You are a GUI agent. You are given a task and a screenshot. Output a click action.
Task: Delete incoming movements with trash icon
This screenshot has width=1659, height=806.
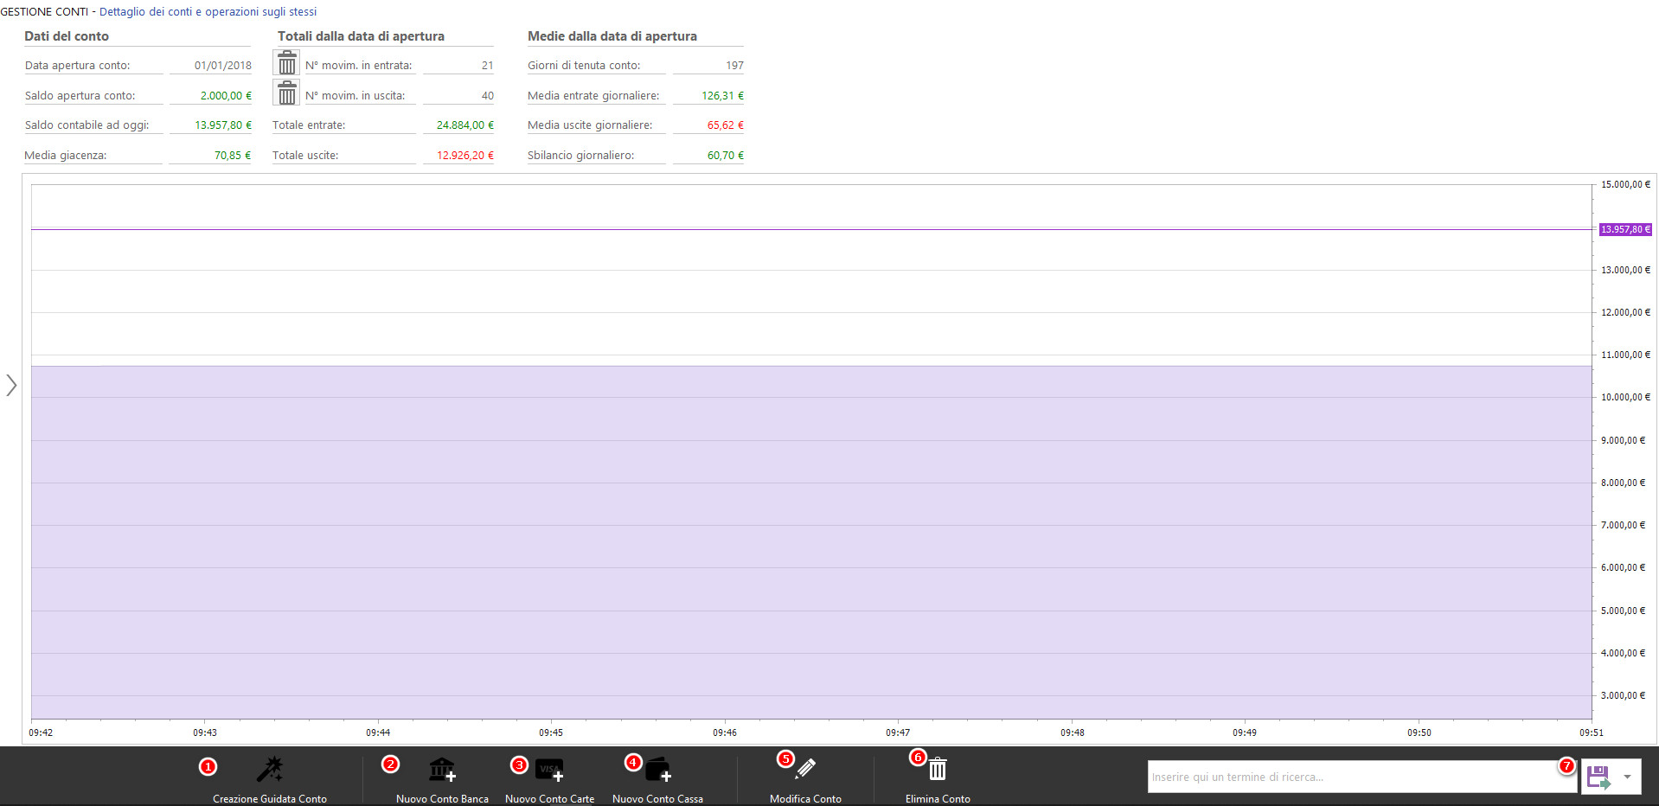(x=286, y=62)
